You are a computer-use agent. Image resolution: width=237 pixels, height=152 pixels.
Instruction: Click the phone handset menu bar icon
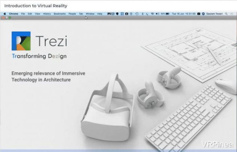tap(147, 14)
